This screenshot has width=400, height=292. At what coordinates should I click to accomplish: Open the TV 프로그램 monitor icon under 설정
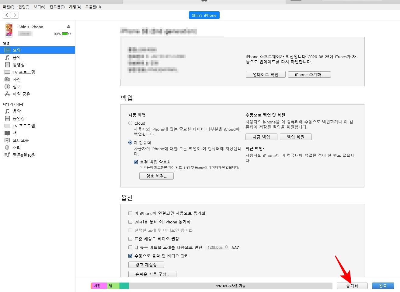(7, 72)
